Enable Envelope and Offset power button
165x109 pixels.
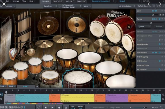tap(160, 36)
